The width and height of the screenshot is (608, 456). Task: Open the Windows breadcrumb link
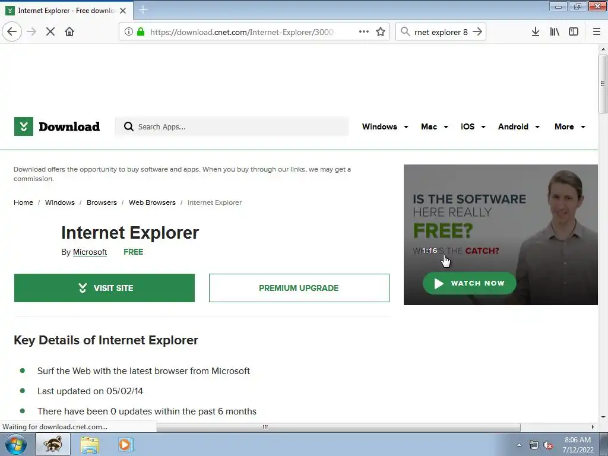click(x=60, y=202)
